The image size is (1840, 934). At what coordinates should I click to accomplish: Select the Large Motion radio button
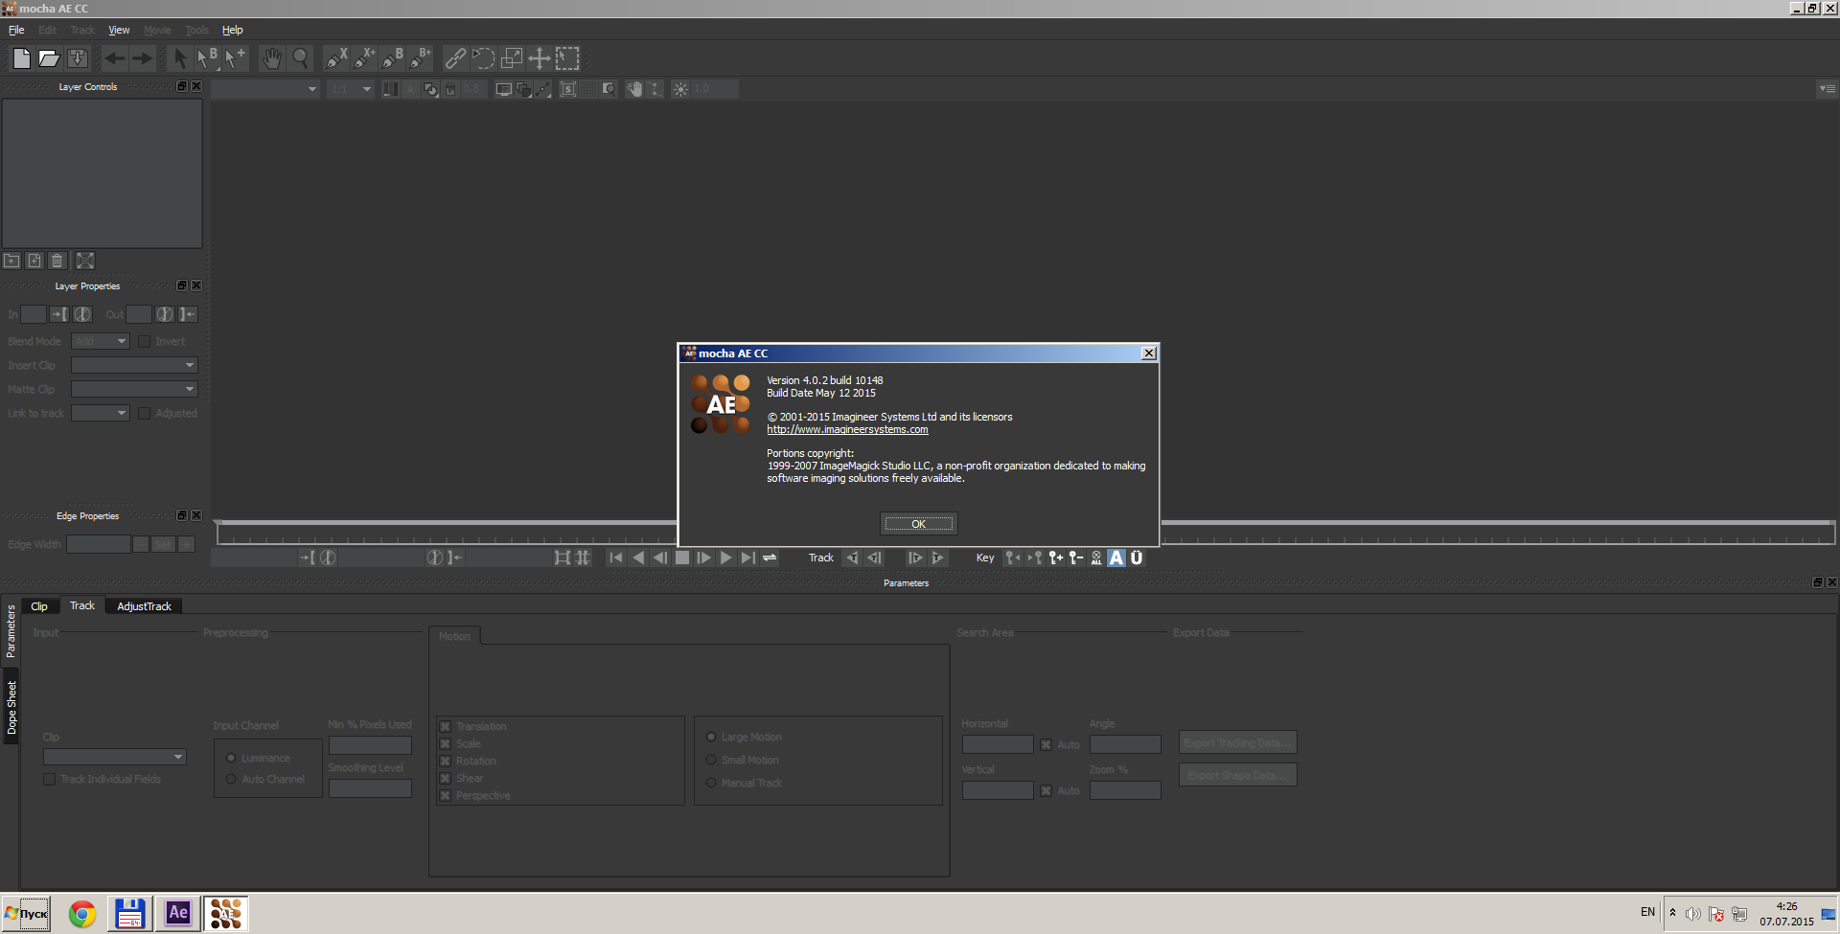pyautogui.click(x=711, y=737)
